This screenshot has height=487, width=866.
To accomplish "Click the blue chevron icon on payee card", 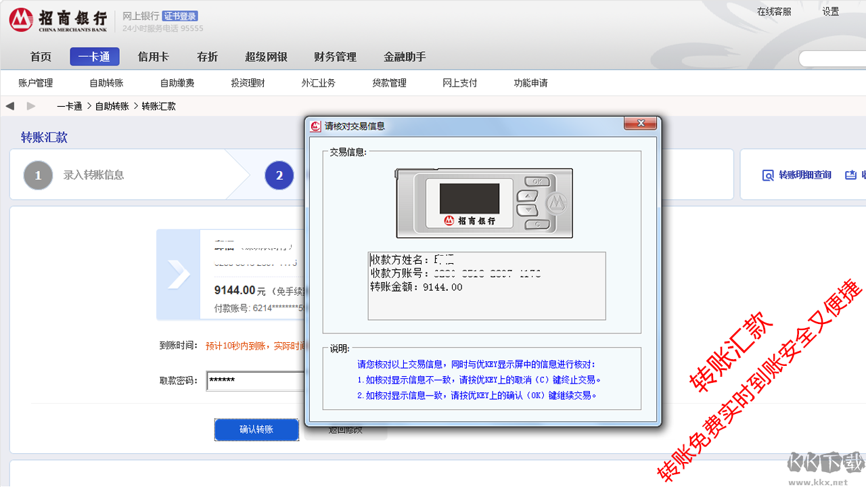I will pyautogui.click(x=179, y=274).
